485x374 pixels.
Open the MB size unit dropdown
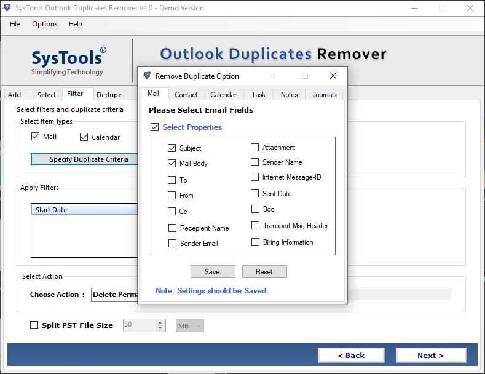(190, 325)
